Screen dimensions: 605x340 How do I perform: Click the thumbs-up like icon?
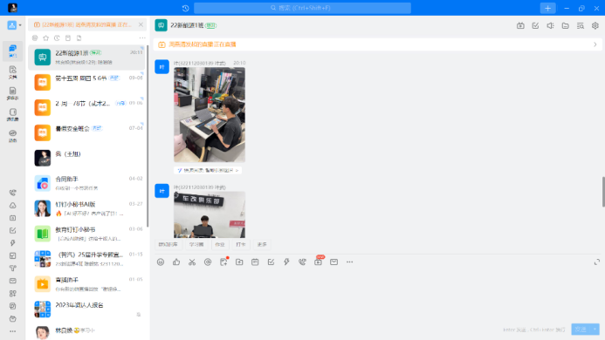(x=176, y=262)
